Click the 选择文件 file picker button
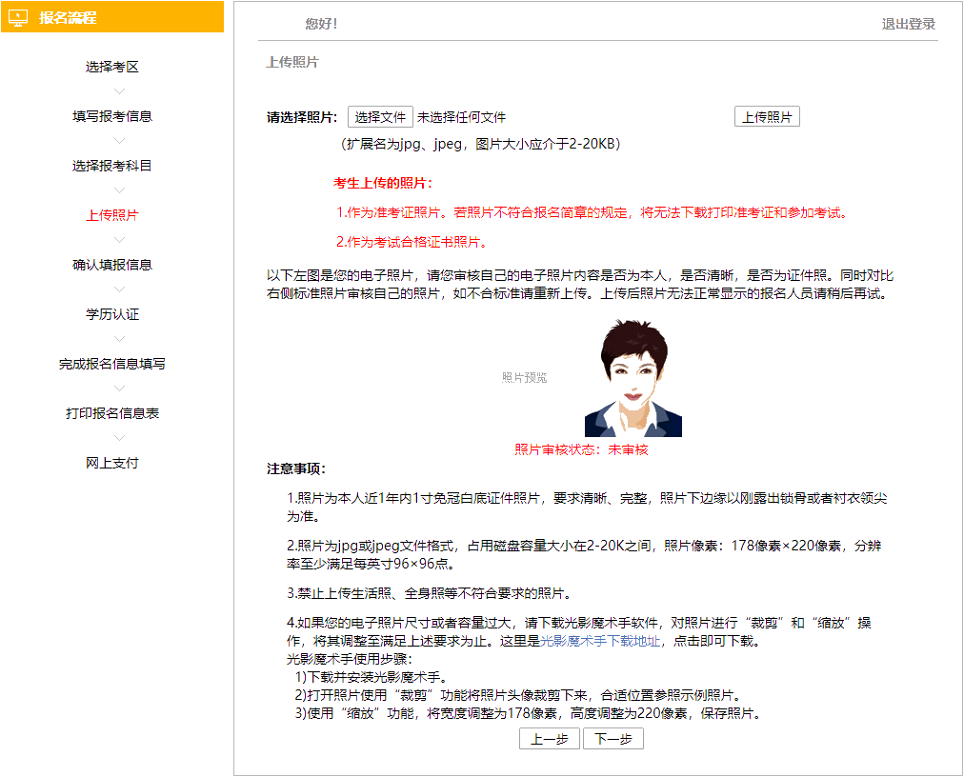 pos(380,115)
